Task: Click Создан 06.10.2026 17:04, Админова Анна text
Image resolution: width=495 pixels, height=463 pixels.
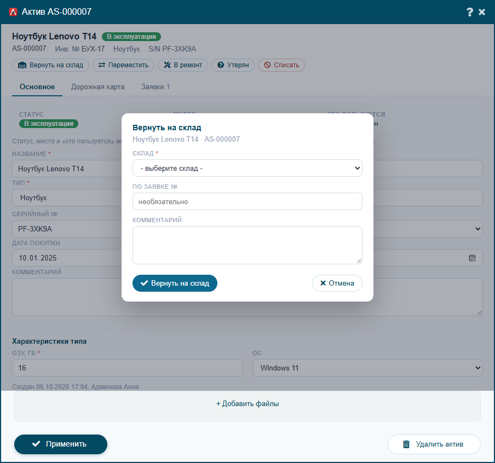Action: (x=76, y=386)
